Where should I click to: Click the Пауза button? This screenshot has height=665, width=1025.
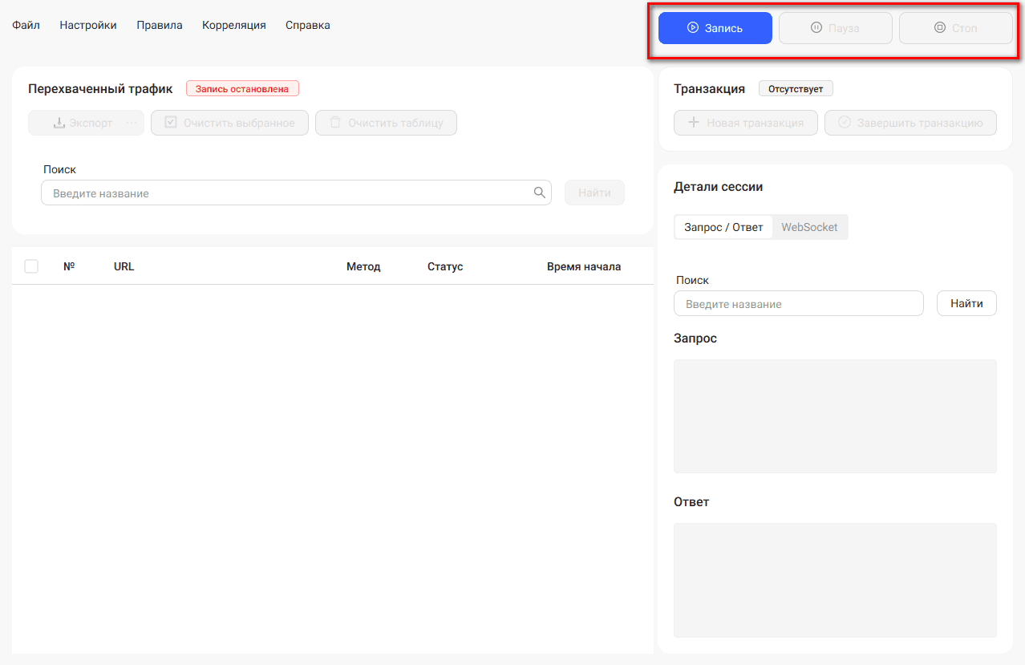point(836,28)
